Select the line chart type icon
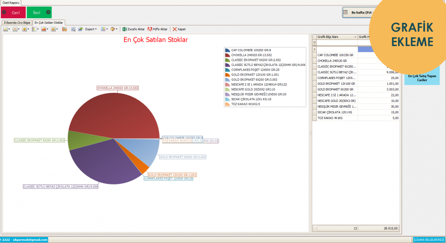 pyautogui.click(x=15, y=29)
